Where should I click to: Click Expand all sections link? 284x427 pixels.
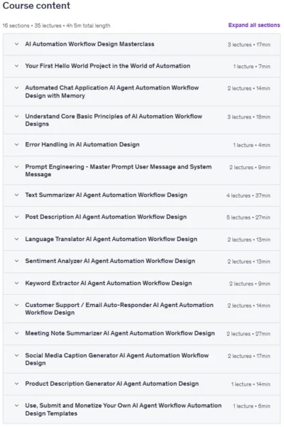coord(254,25)
